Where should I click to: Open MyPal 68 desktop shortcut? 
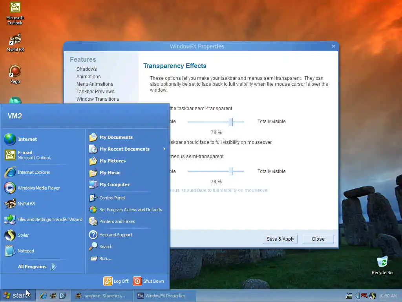(x=15, y=43)
